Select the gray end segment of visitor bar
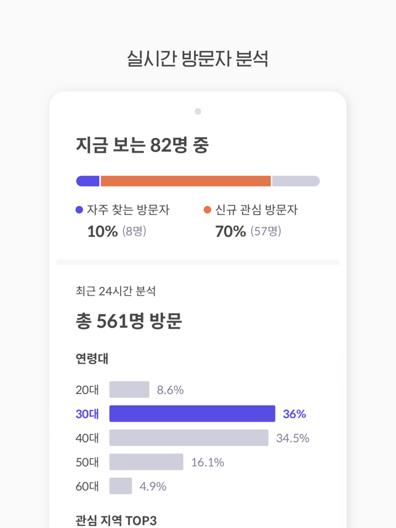 click(x=296, y=181)
